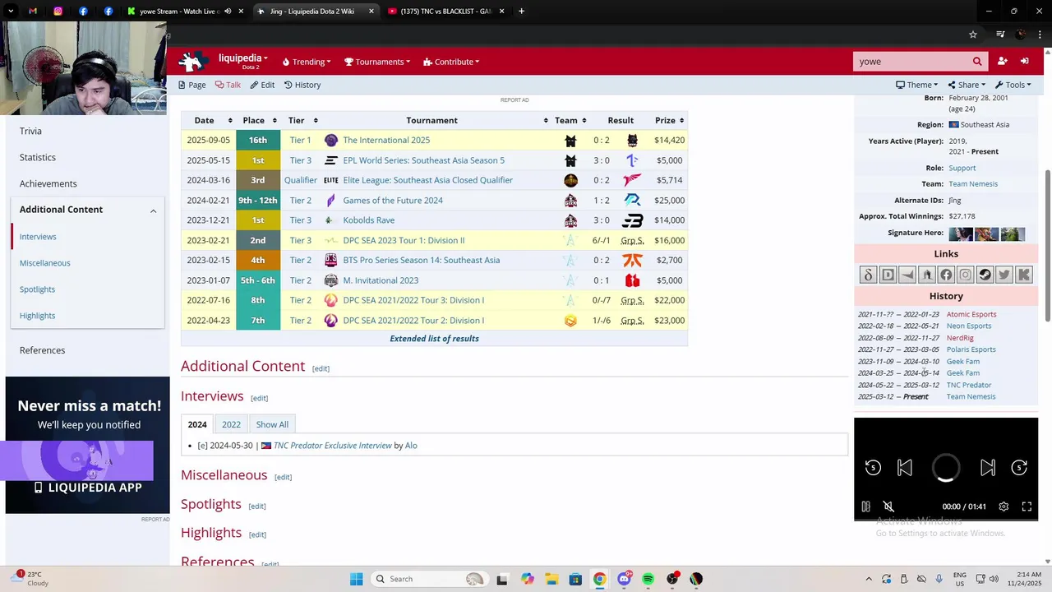Collapse the Additional Content sidebar section

tap(153, 210)
